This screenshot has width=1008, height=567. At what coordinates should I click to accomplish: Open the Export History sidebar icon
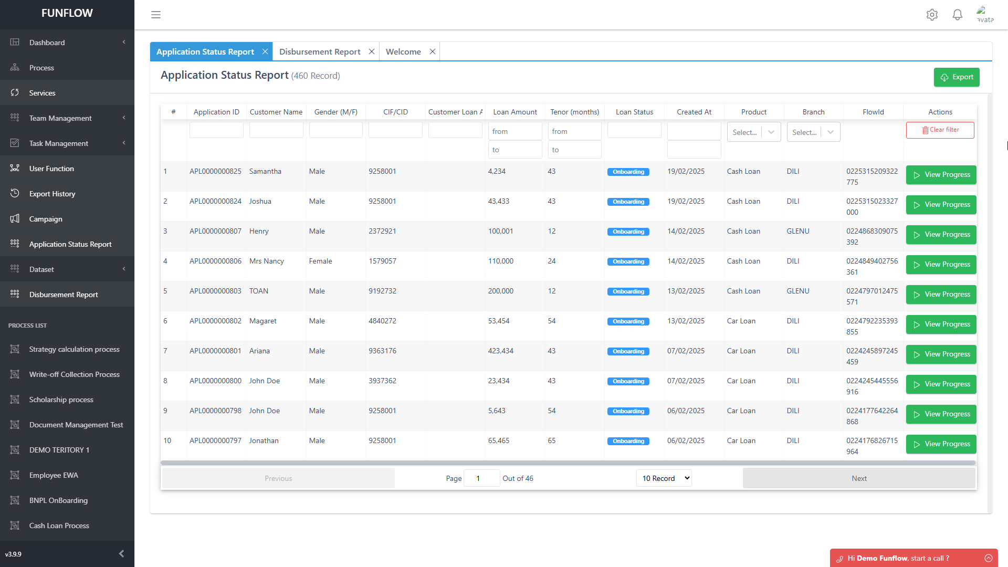click(x=15, y=193)
